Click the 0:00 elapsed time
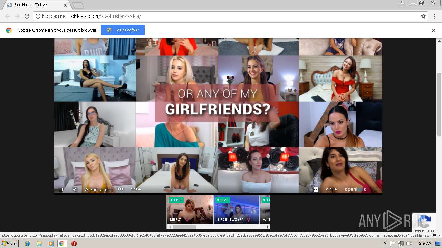442x248 pixels. point(120,189)
